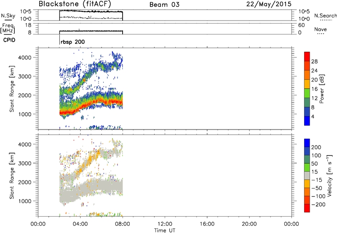Click the 'Time UT' axis title

click(x=165, y=230)
